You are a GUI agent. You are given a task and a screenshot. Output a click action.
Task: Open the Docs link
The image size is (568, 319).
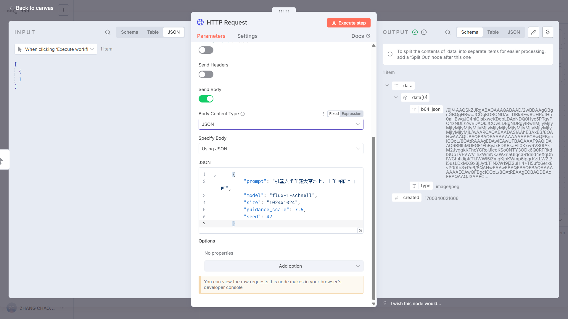(x=361, y=36)
